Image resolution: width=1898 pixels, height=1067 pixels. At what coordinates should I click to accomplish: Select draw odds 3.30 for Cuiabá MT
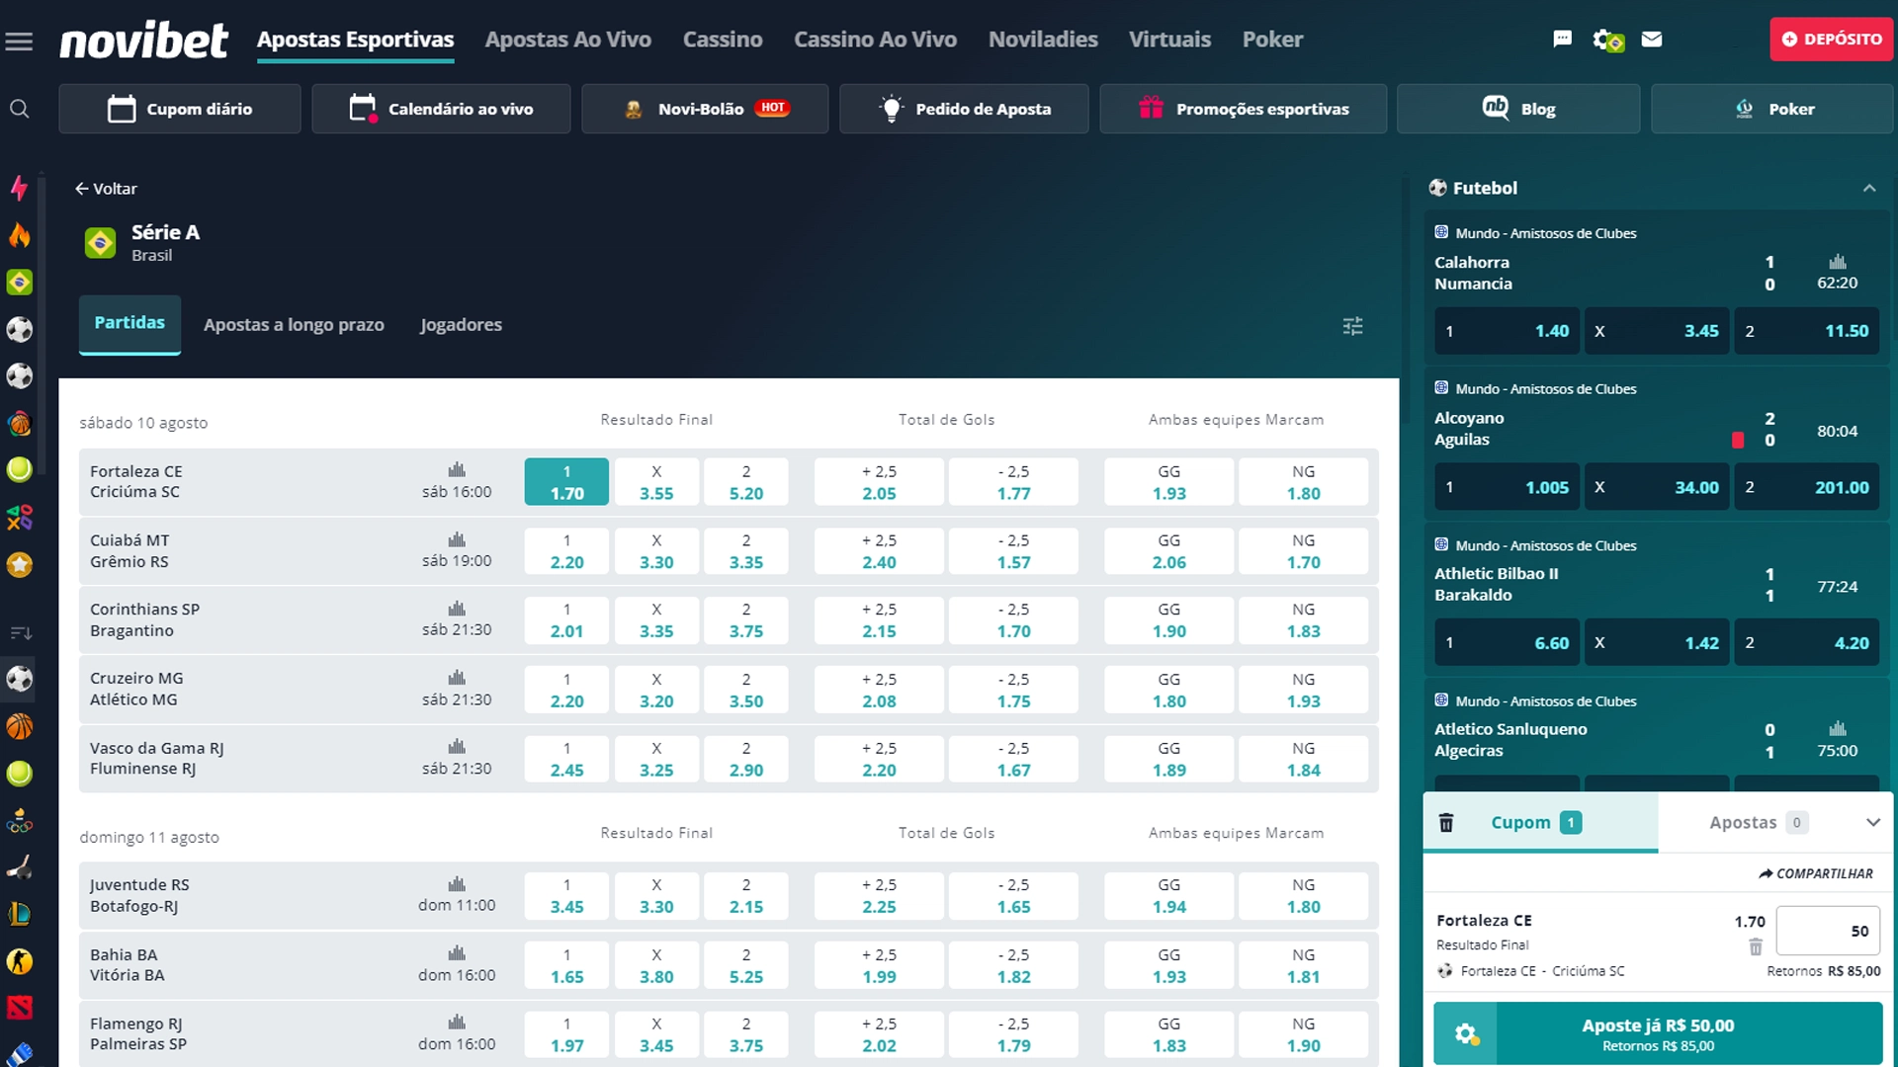pyautogui.click(x=656, y=551)
